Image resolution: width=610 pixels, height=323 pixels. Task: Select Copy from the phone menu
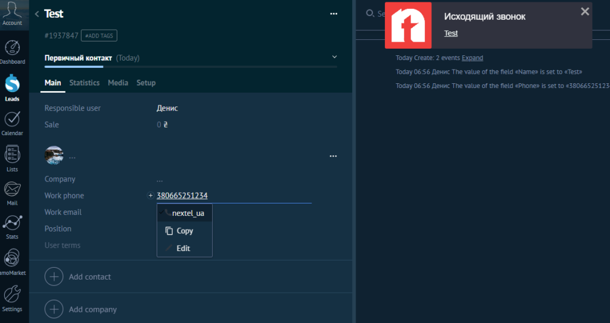coord(185,231)
